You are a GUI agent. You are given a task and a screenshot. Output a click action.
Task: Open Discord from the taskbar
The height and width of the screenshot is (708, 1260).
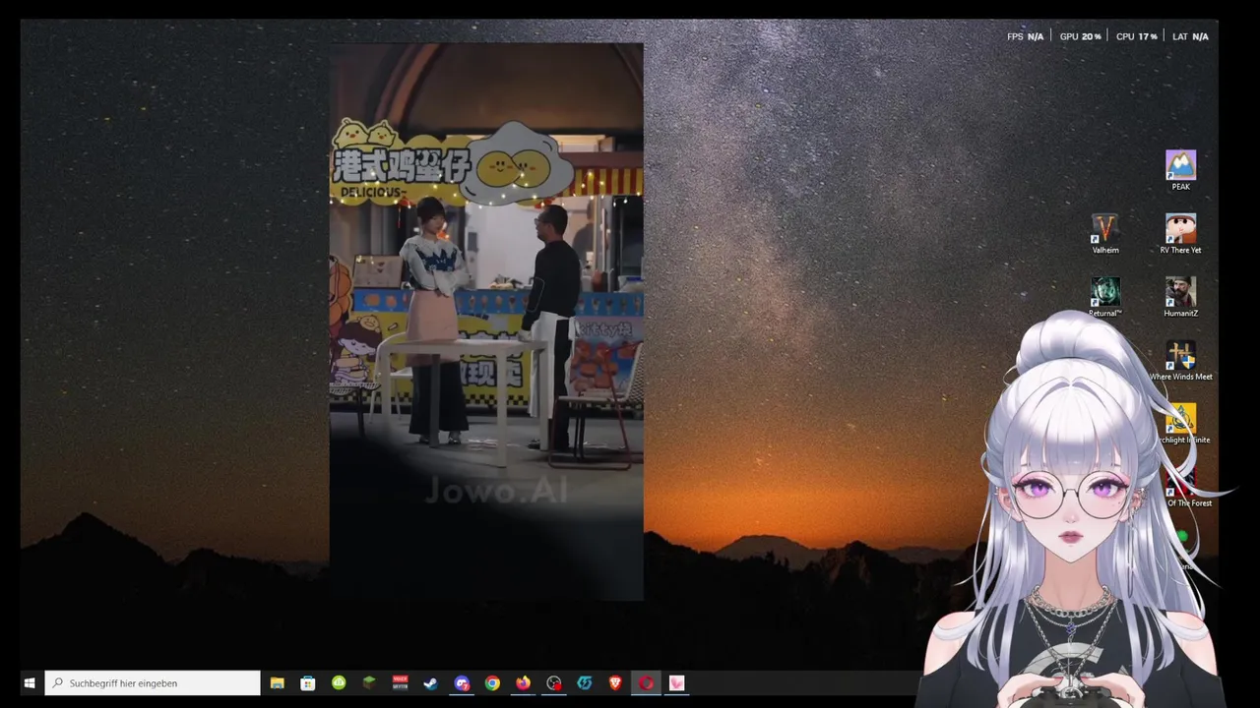coord(462,682)
